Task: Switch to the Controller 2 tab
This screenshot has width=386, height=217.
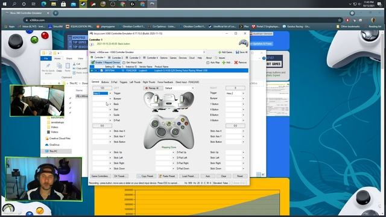Action: pos(115,58)
